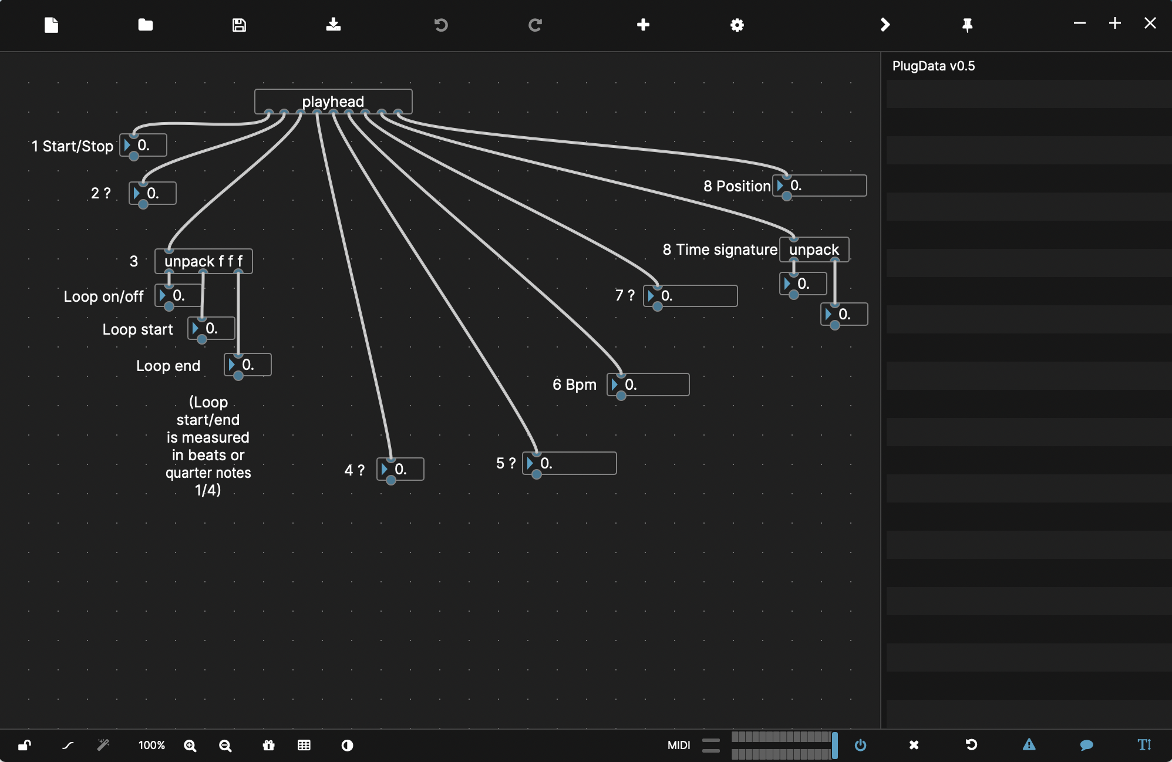
Task: Zoom in on the canvas
Action: pos(190,746)
